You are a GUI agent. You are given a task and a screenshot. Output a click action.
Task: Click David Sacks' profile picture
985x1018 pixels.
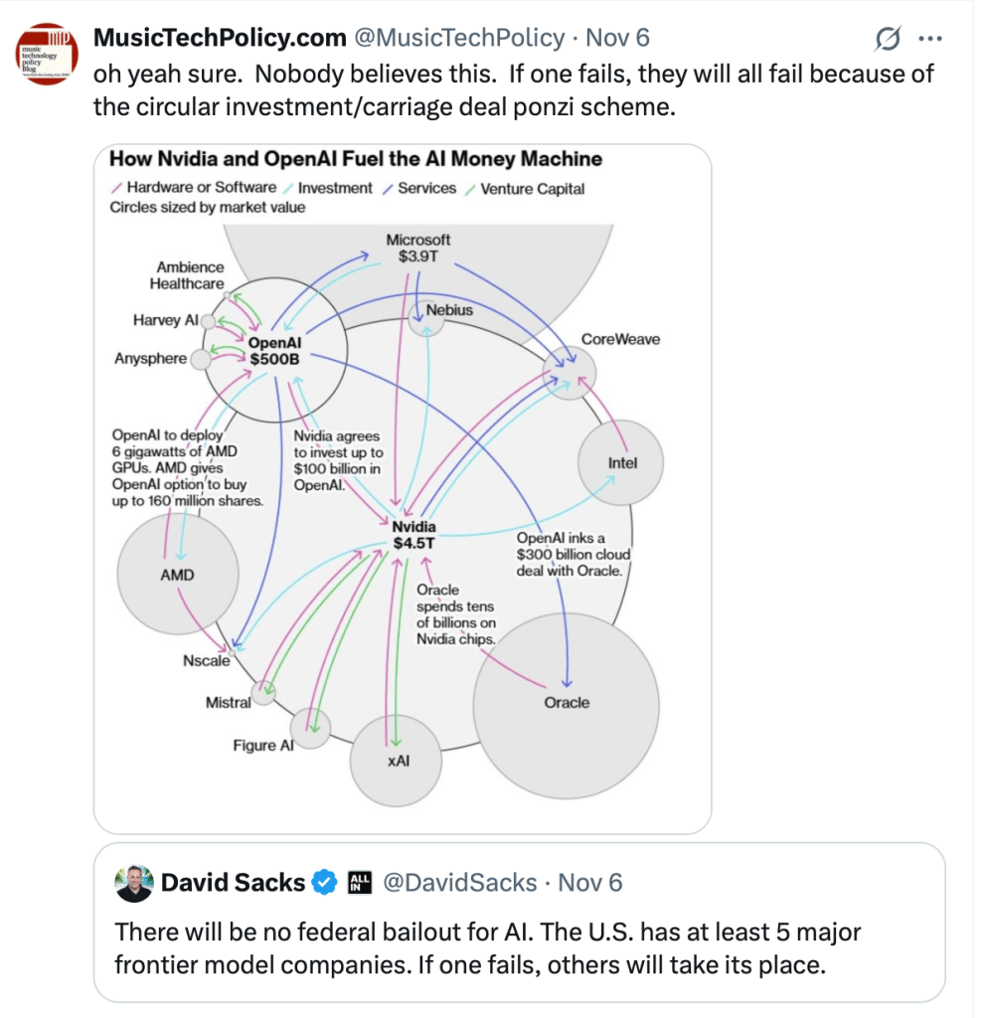tap(134, 882)
